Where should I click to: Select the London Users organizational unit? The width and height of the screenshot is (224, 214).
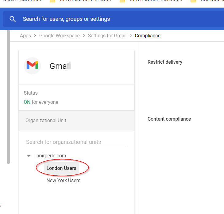coord(61,168)
